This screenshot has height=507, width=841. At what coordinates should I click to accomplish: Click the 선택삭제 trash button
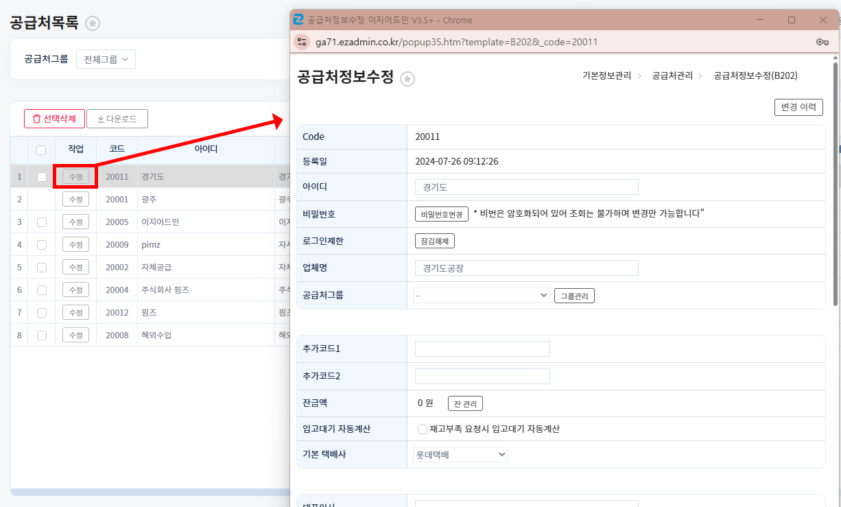pos(54,119)
